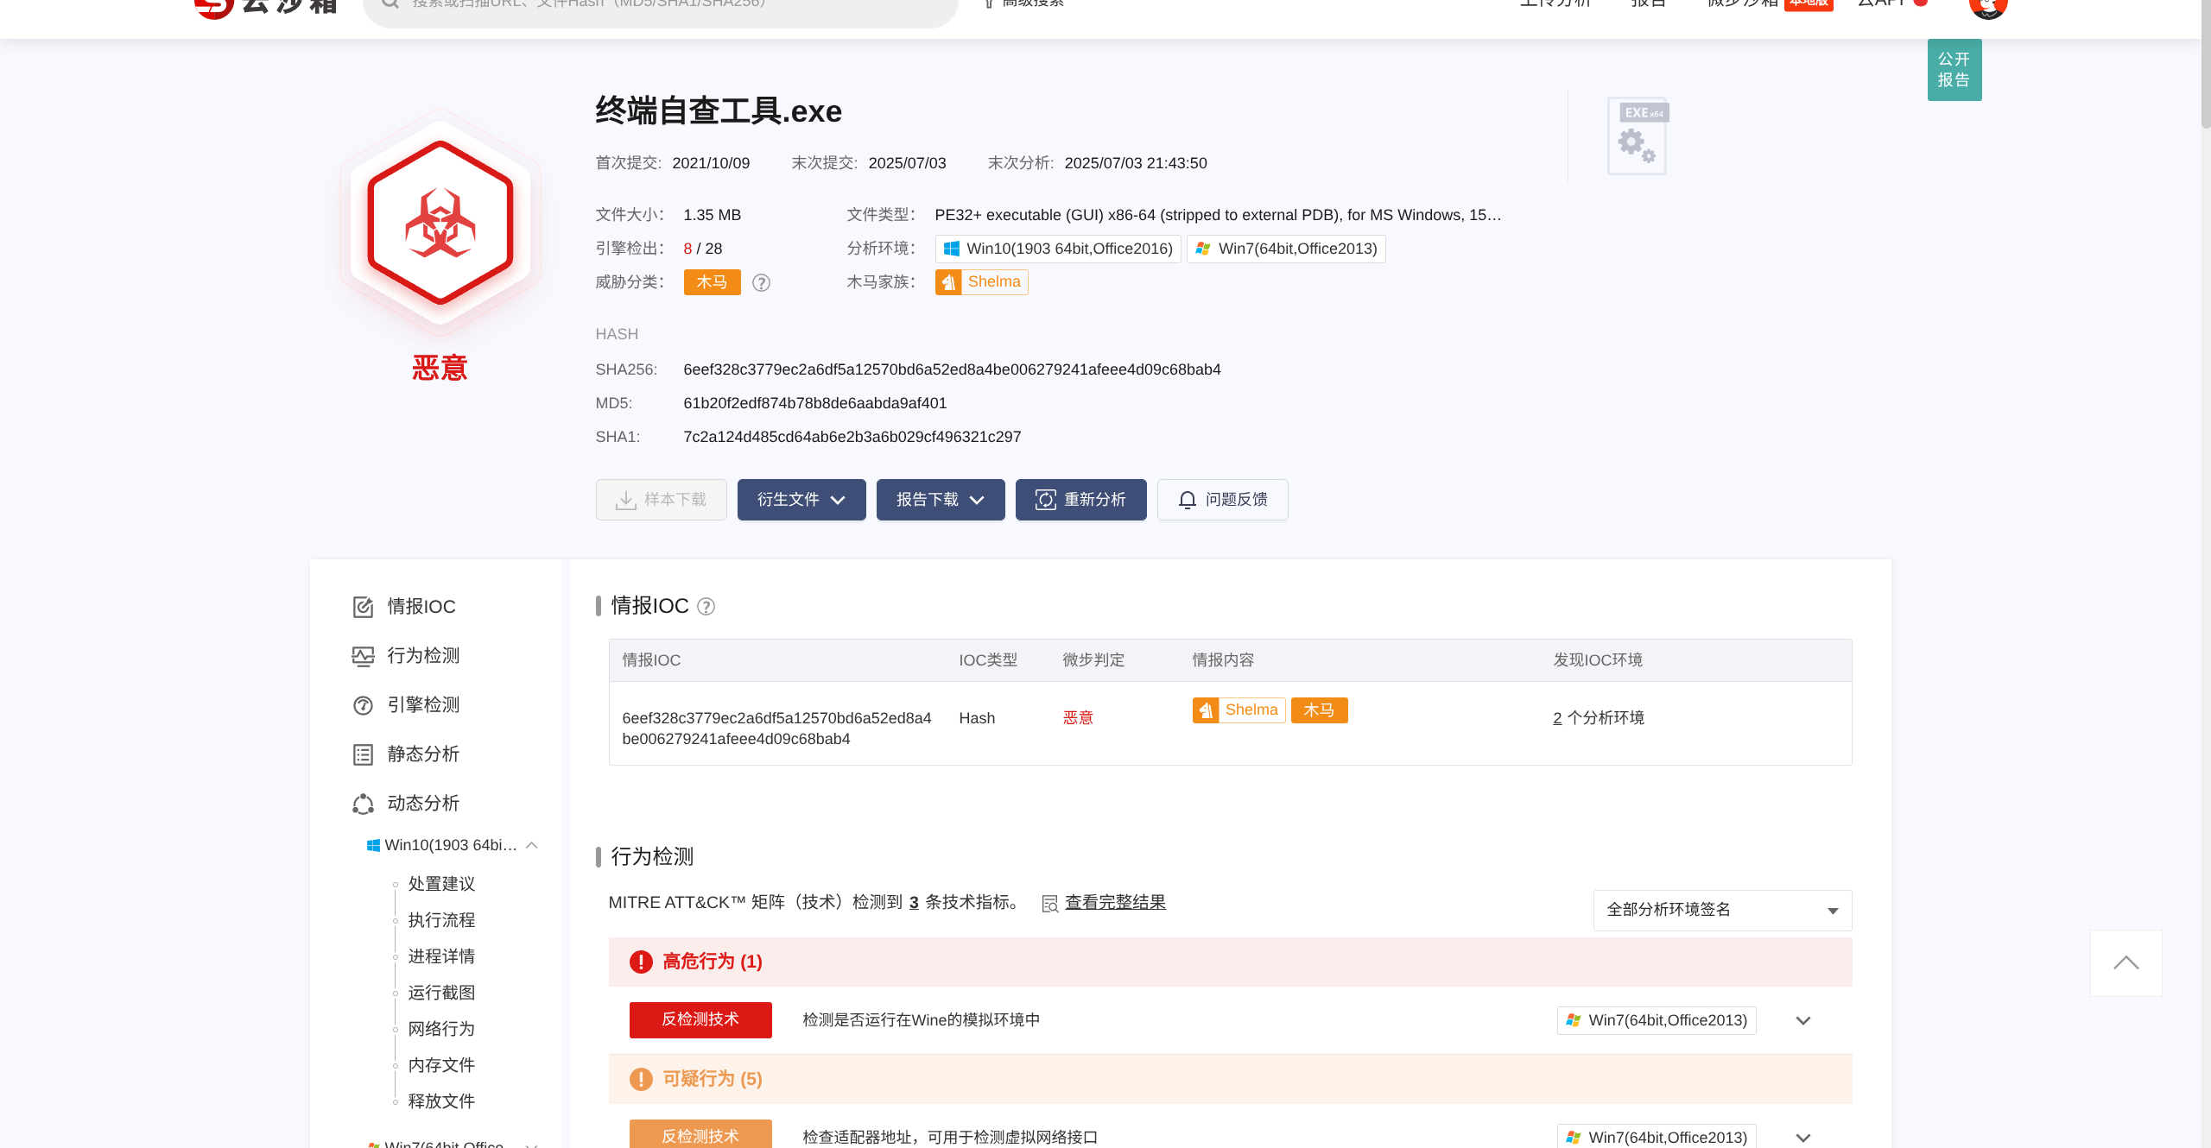2211x1148 pixels.
Task: Click the 静态分析 sidebar list icon
Action: (363, 754)
